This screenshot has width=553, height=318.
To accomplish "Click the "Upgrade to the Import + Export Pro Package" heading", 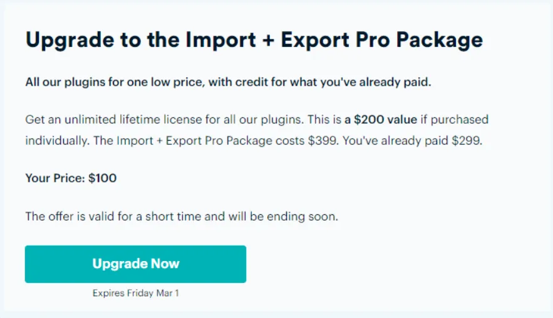I will click(x=254, y=40).
